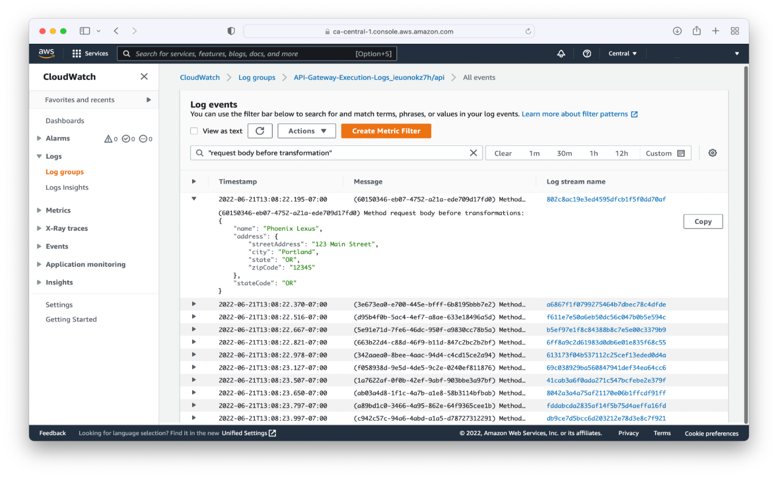Click the Custom time range calendar icon
Screen dimensions: 778x477
click(x=681, y=153)
